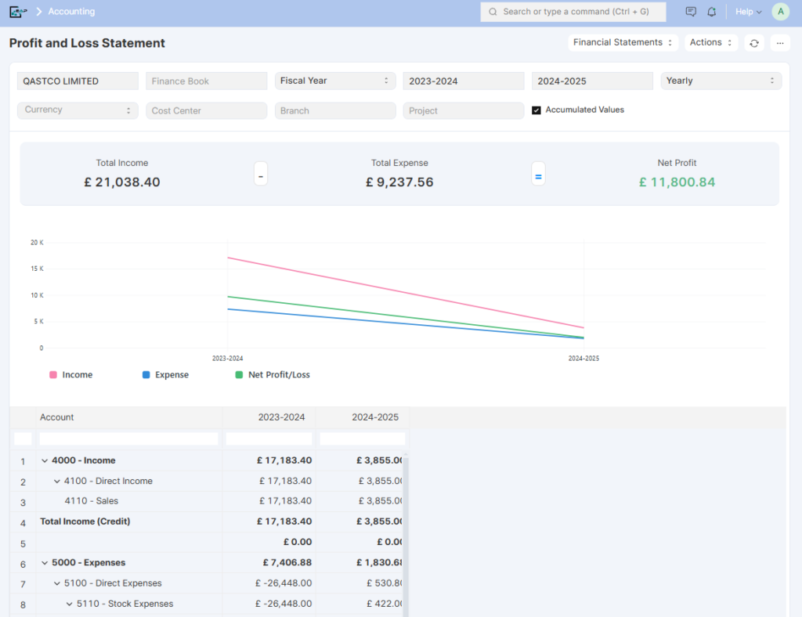Click the Branch filter field
802x617 pixels.
point(335,110)
